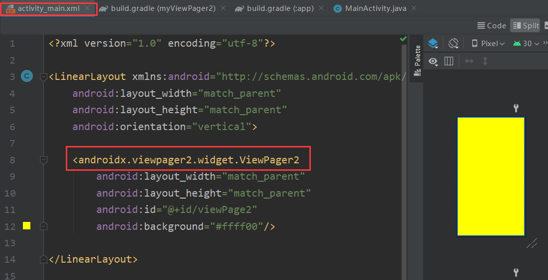Click the closing </LinearLayout> tag

[x=93, y=260]
